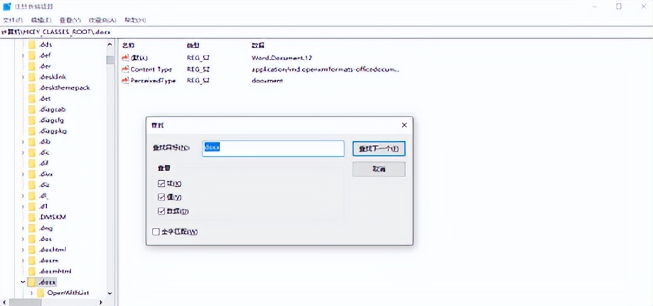Select the .diagcab folder icon
The width and height of the screenshot is (653, 306).
pos(32,109)
